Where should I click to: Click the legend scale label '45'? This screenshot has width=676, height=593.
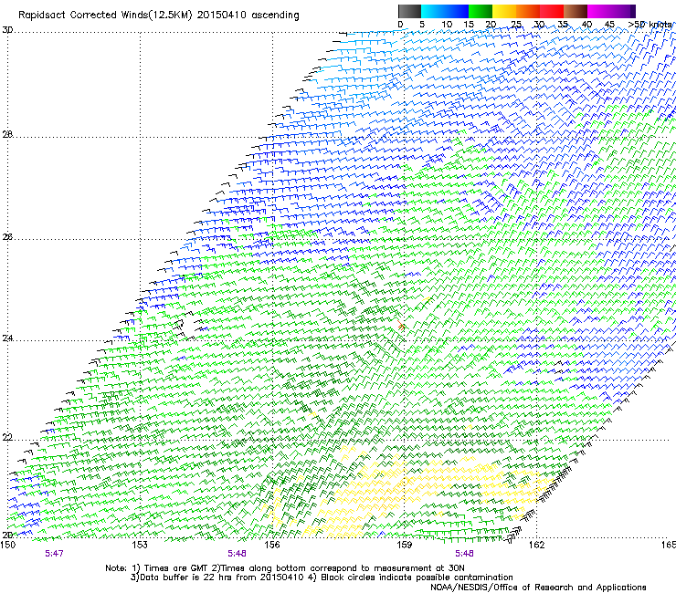[x=609, y=25]
